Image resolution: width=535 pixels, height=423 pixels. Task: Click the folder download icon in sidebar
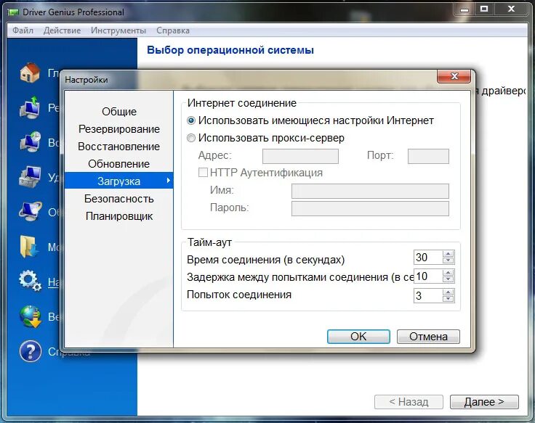pos(28,246)
